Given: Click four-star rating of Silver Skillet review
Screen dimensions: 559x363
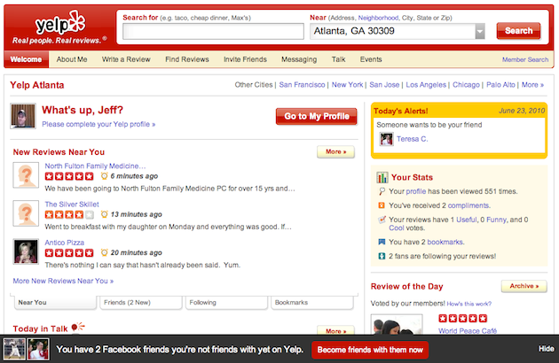Looking at the screenshot, I should pyautogui.click(x=69, y=214).
